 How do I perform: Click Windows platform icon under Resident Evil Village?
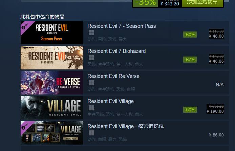click(x=91, y=108)
